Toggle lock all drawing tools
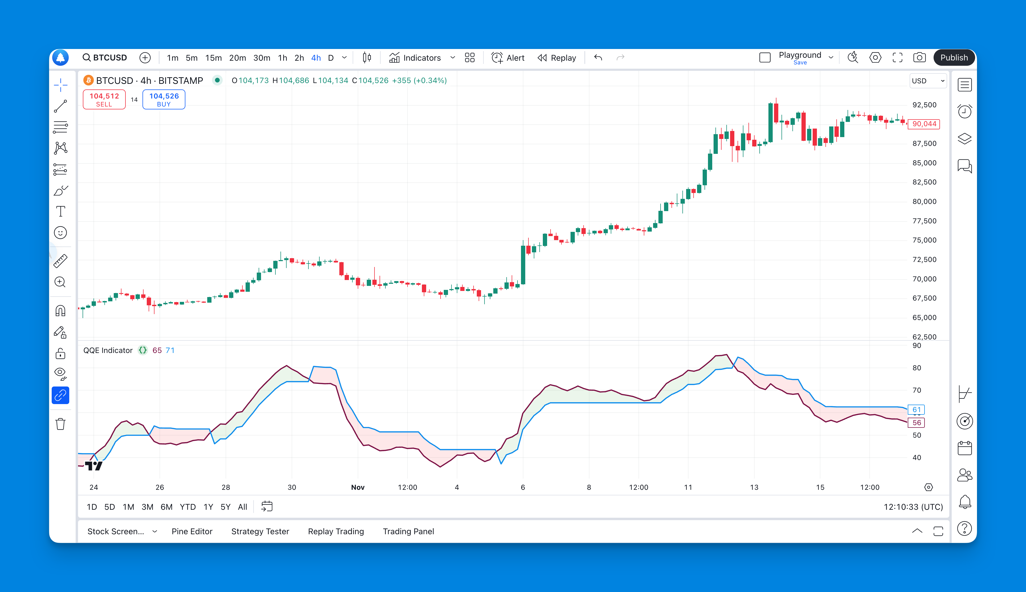This screenshot has height=592, width=1026. pos(61,353)
